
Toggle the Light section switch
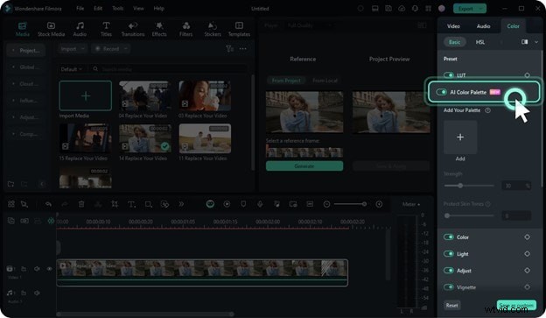pyautogui.click(x=449, y=254)
